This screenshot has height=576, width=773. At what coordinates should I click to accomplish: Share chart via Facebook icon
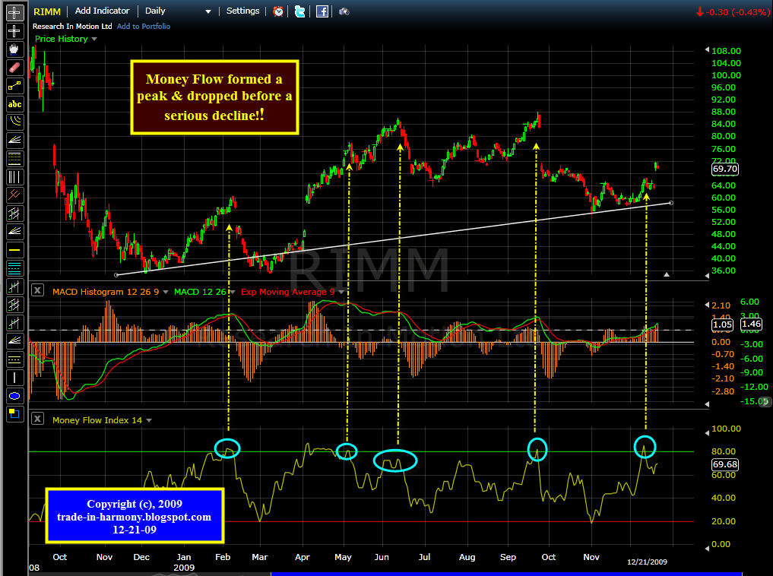[322, 11]
